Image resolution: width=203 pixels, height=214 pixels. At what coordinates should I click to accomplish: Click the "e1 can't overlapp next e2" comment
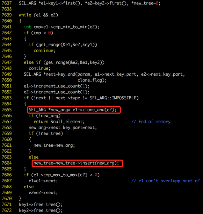(166, 181)
